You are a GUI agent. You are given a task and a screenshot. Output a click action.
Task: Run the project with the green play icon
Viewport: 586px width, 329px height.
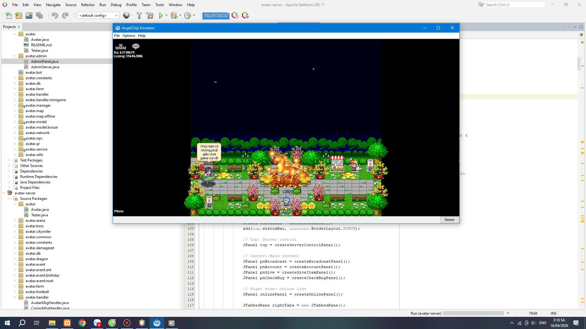161,16
